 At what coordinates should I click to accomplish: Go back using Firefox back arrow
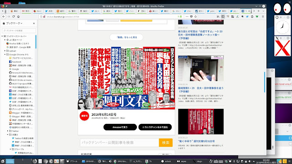tap(4, 16)
